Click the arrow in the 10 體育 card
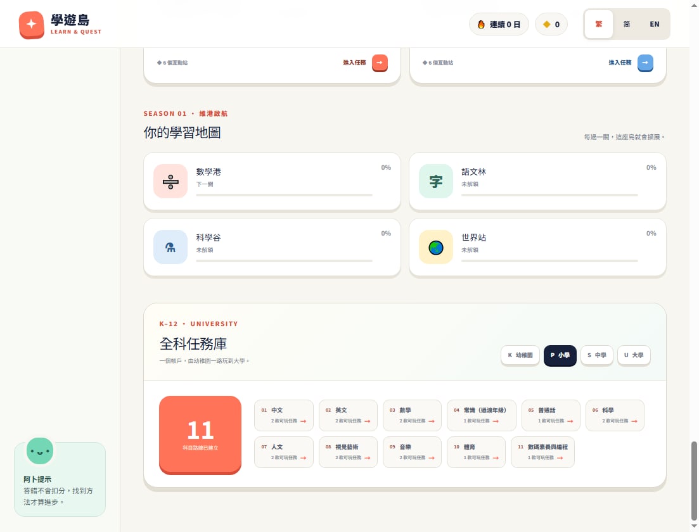The width and height of the screenshot is (699, 532). pyautogui.click(x=496, y=458)
